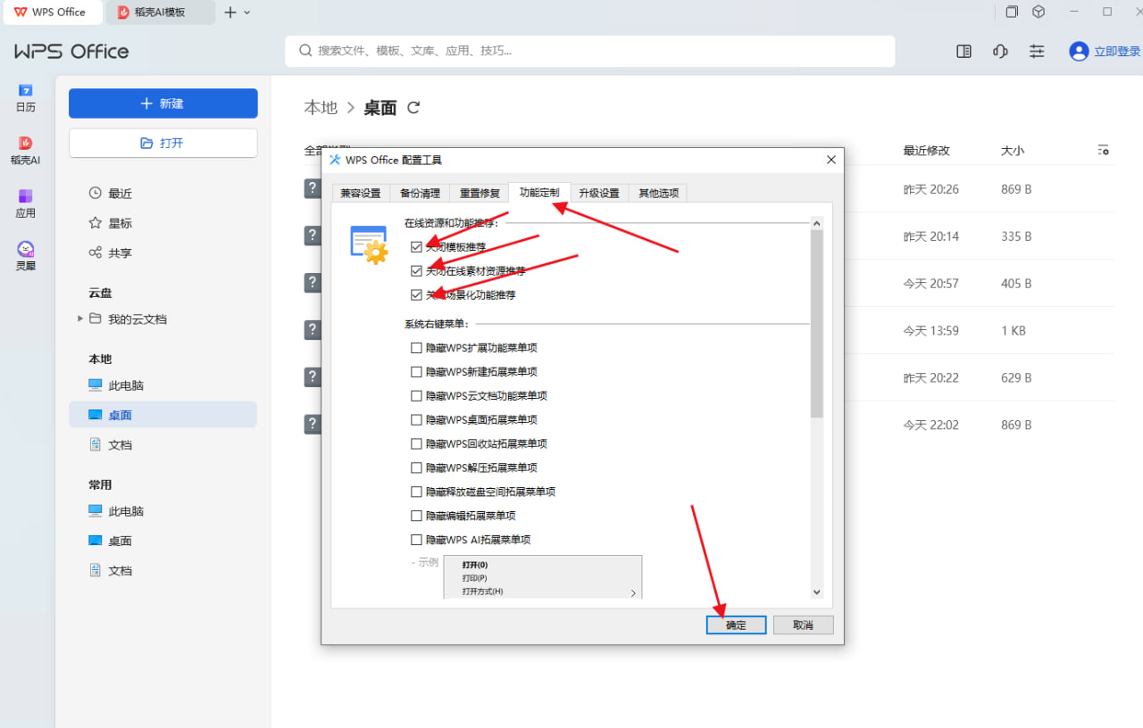Image resolution: width=1143 pixels, height=728 pixels.
Task: Enable 隐藏WPS桌面拓展菜单项 checkbox
Action: 416,420
